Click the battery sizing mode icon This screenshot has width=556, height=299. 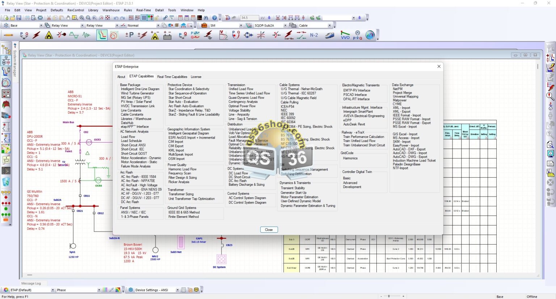coord(167,35)
